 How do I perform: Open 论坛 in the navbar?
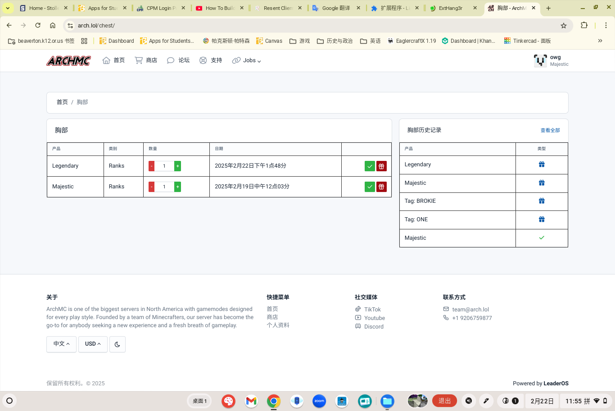point(178,60)
